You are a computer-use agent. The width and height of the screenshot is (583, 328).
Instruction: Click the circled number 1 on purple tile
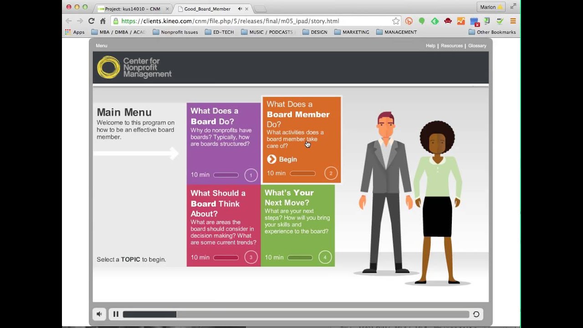tap(251, 175)
